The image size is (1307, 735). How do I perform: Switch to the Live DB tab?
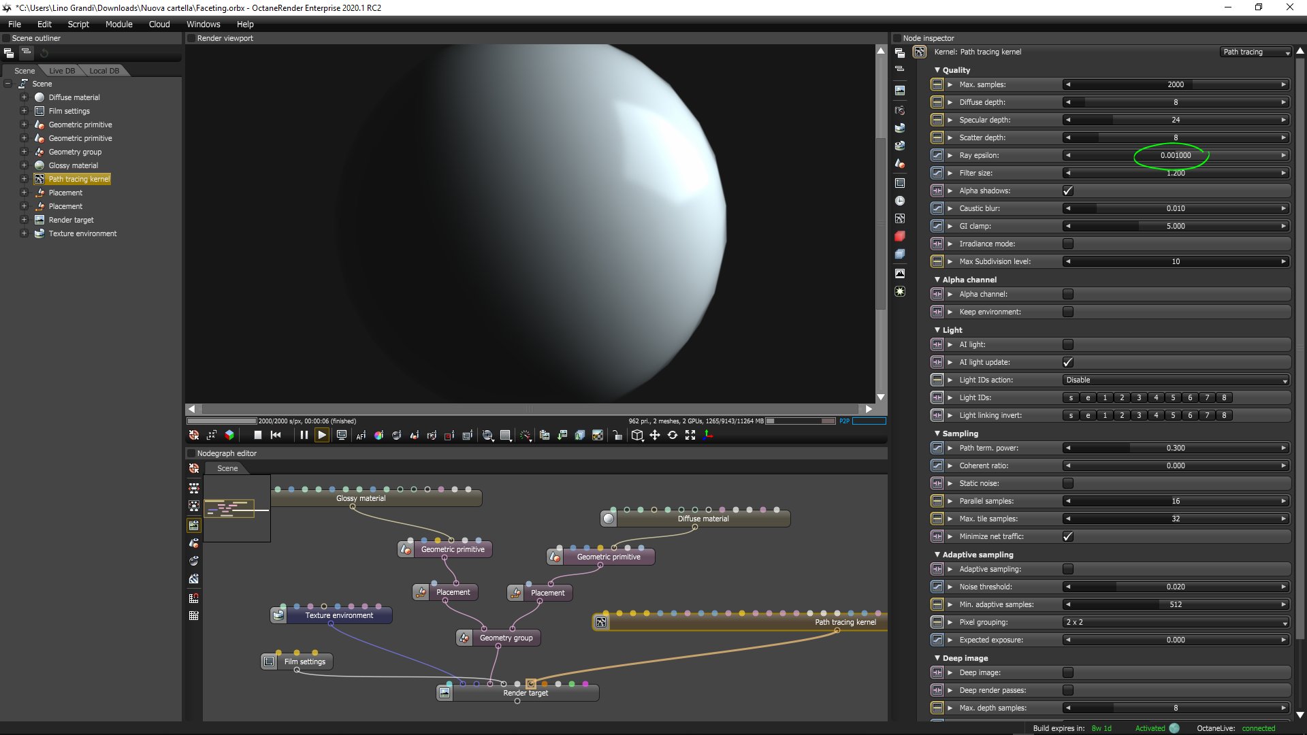pos(62,71)
